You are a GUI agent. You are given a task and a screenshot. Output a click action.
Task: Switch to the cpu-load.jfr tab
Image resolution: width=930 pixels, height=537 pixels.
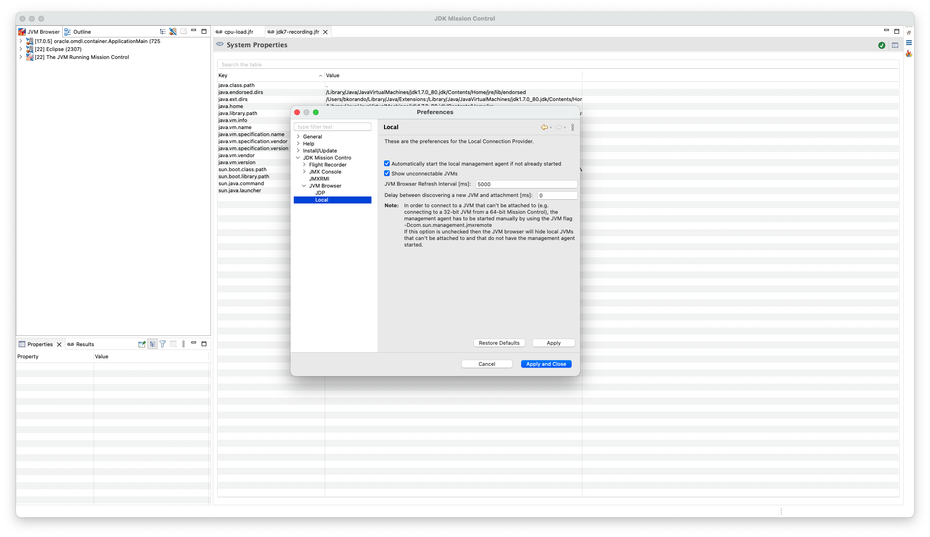tap(239, 32)
